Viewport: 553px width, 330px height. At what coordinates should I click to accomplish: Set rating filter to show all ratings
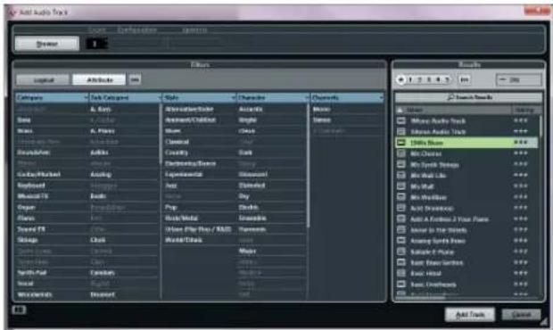coord(400,79)
